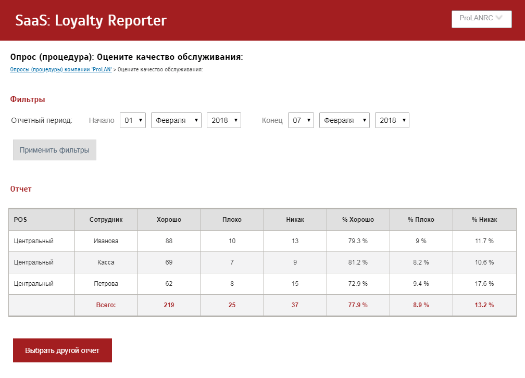Open the ProLANRC account dropdown
525x378 pixels.
[481, 19]
